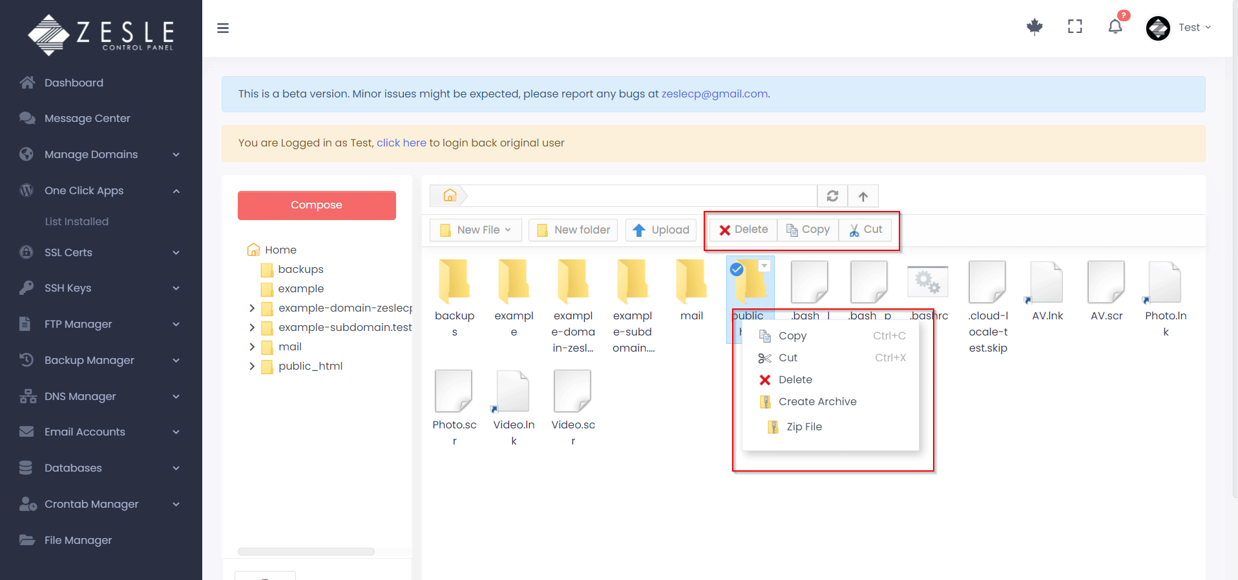1238x580 pixels.
Task: Click the Upload button
Action: pos(661,230)
